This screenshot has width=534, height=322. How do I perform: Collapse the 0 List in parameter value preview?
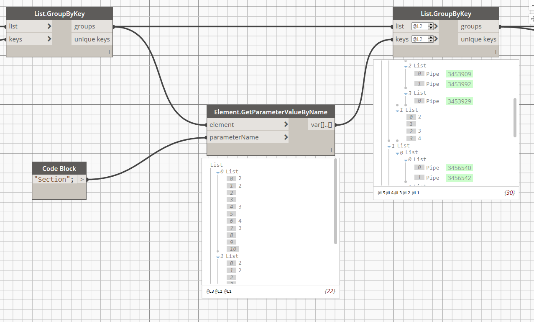(218, 172)
